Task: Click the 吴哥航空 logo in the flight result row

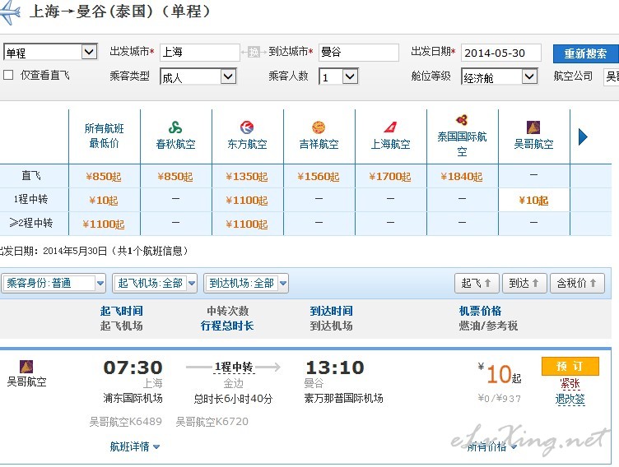Action: (26, 367)
